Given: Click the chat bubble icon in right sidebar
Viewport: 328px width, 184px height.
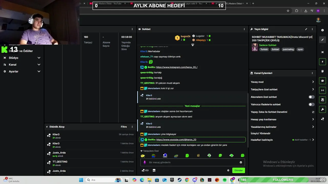Looking at the screenshot, I should click(x=322, y=81).
